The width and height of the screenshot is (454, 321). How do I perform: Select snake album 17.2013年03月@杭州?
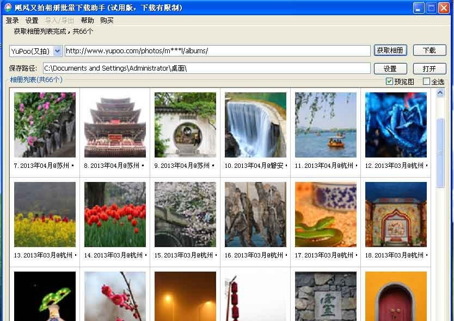coord(326,214)
